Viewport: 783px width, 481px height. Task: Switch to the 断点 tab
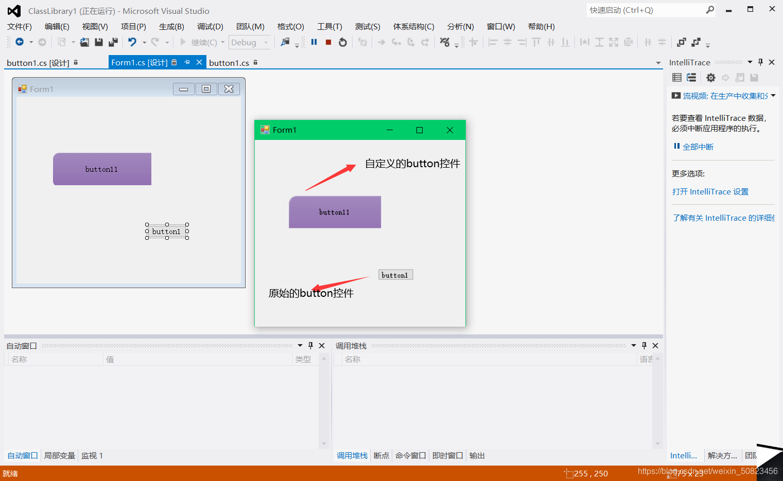click(381, 456)
